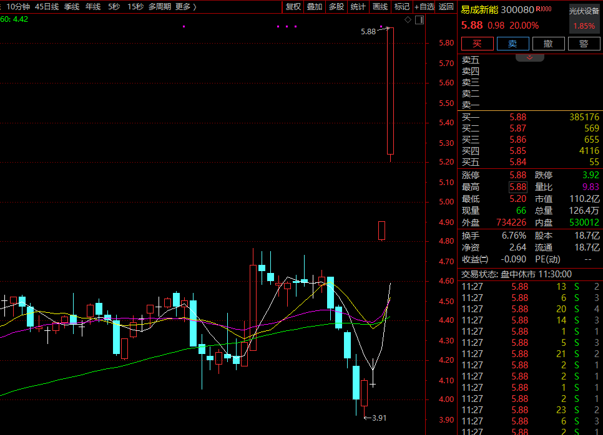This screenshot has height=435, width=603.
Task: Click the 量比 value 9.83
Action: pyautogui.click(x=591, y=187)
